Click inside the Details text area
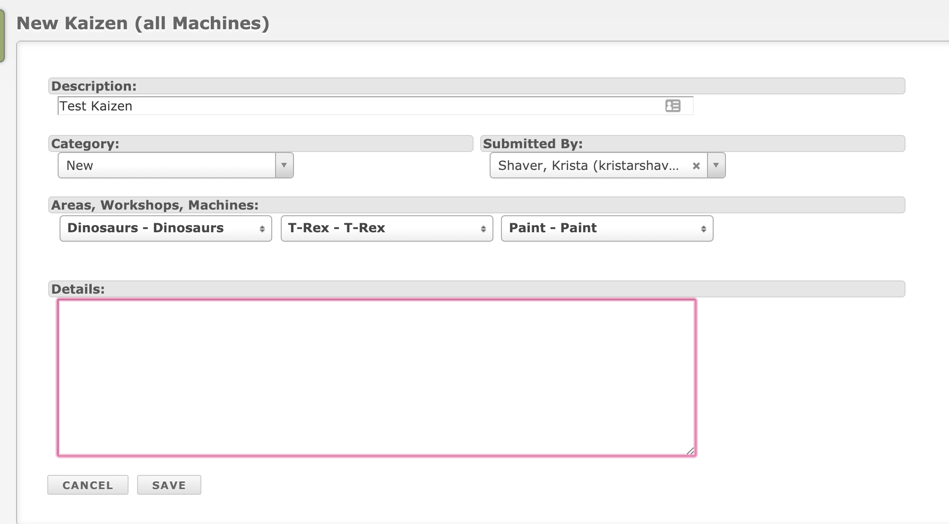Screen dimensions: 949x524 [377, 378]
